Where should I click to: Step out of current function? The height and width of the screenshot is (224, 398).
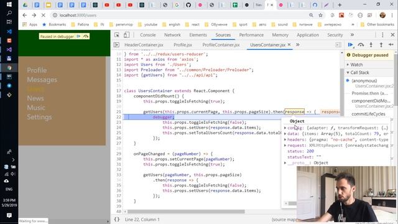click(381, 45)
